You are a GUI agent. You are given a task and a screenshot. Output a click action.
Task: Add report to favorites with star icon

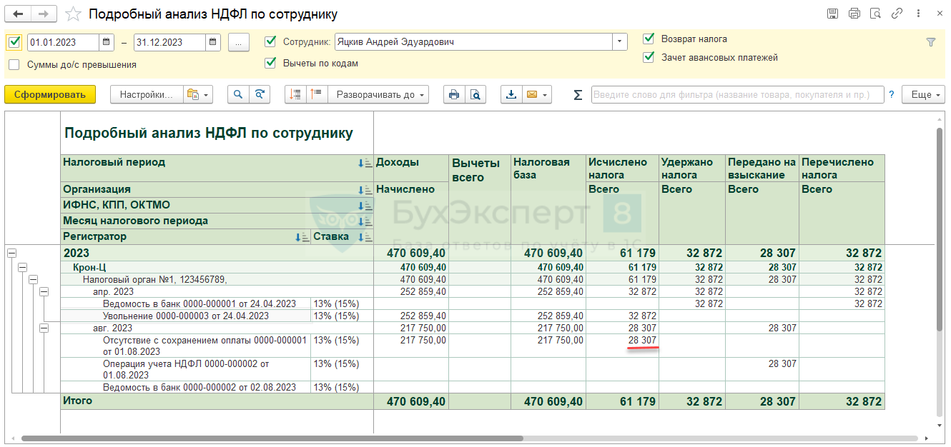pyautogui.click(x=72, y=14)
